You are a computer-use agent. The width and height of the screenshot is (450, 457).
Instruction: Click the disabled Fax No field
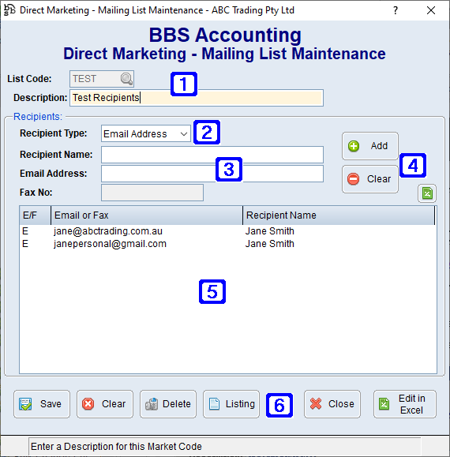152,193
